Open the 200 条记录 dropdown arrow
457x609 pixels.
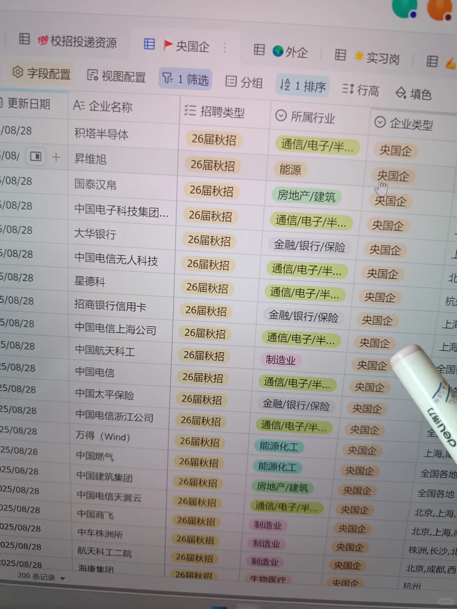pyautogui.click(x=63, y=578)
